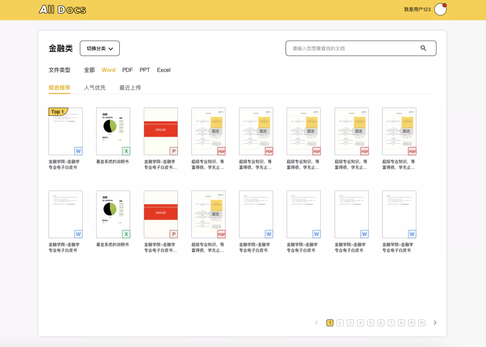The width and height of the screenshot is (486, 347).
Task: Open second-row 超级专业知识 PDF title
Action: click(x=208, y=247)
